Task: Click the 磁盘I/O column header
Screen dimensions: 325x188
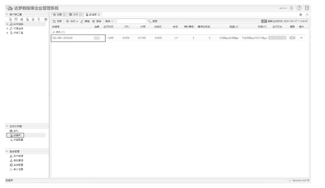Action: coord(234,26)
